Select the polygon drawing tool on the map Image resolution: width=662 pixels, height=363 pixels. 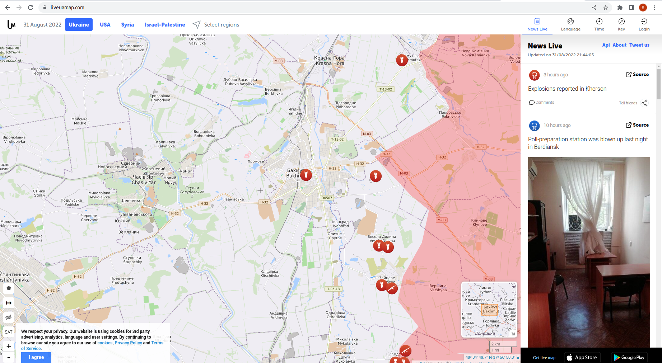(x=8, y=288)
